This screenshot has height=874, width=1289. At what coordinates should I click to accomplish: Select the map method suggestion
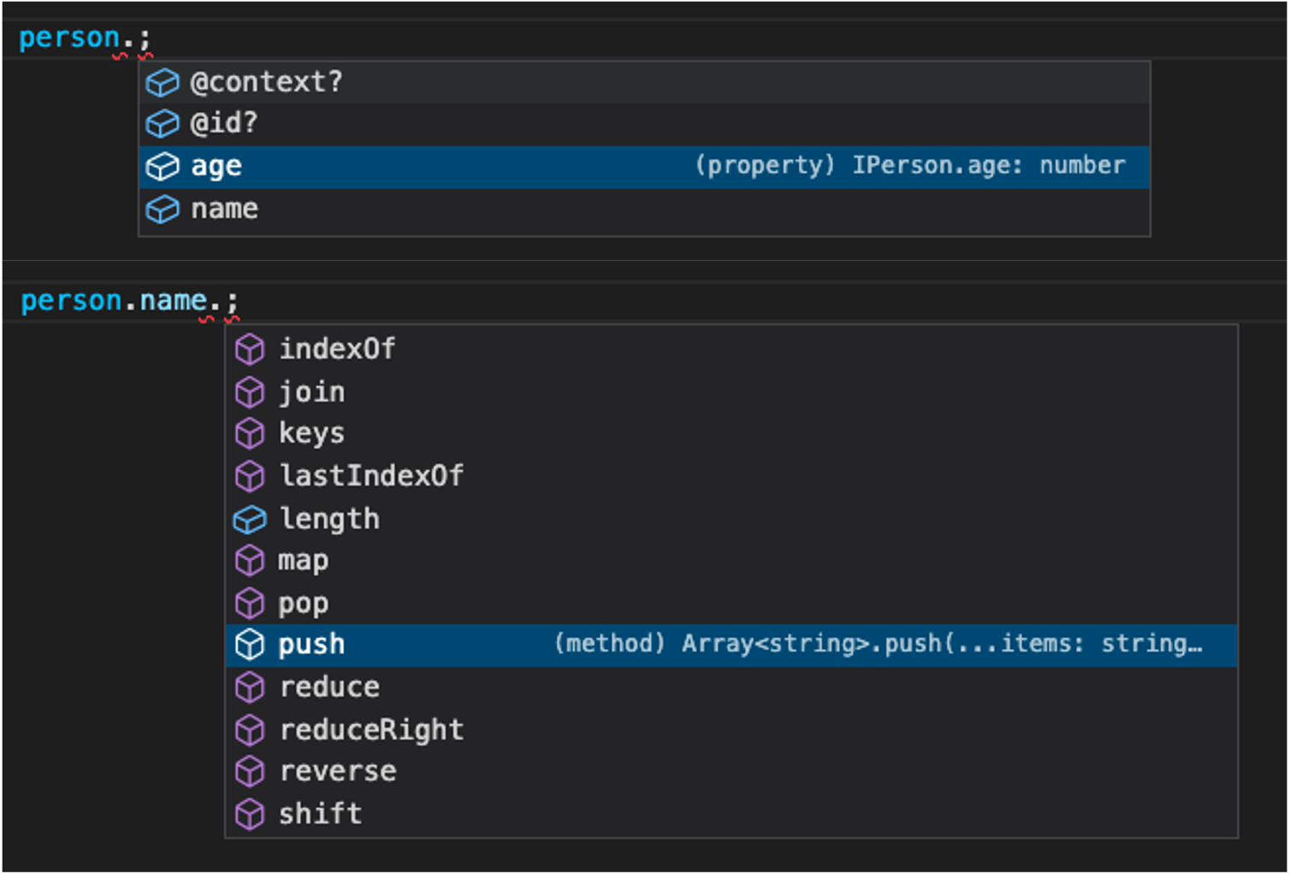pos(303,561)
